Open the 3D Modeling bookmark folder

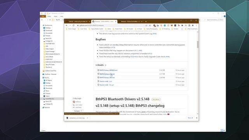[165, 29]
